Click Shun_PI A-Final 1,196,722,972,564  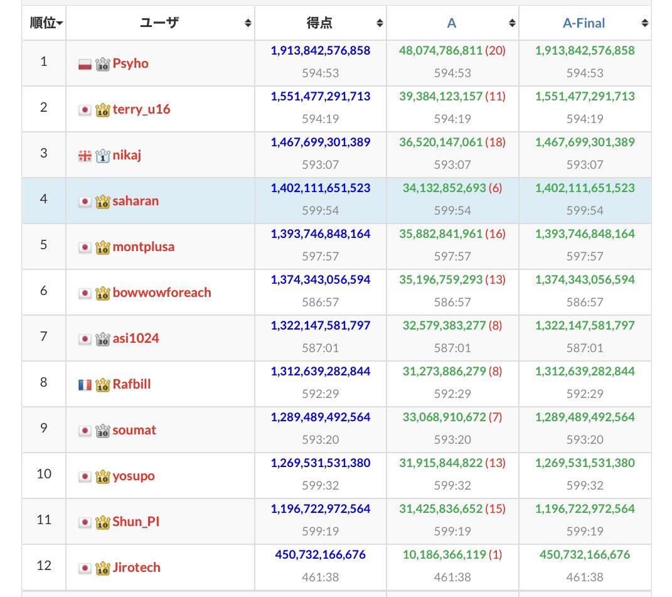pos(585,509)
